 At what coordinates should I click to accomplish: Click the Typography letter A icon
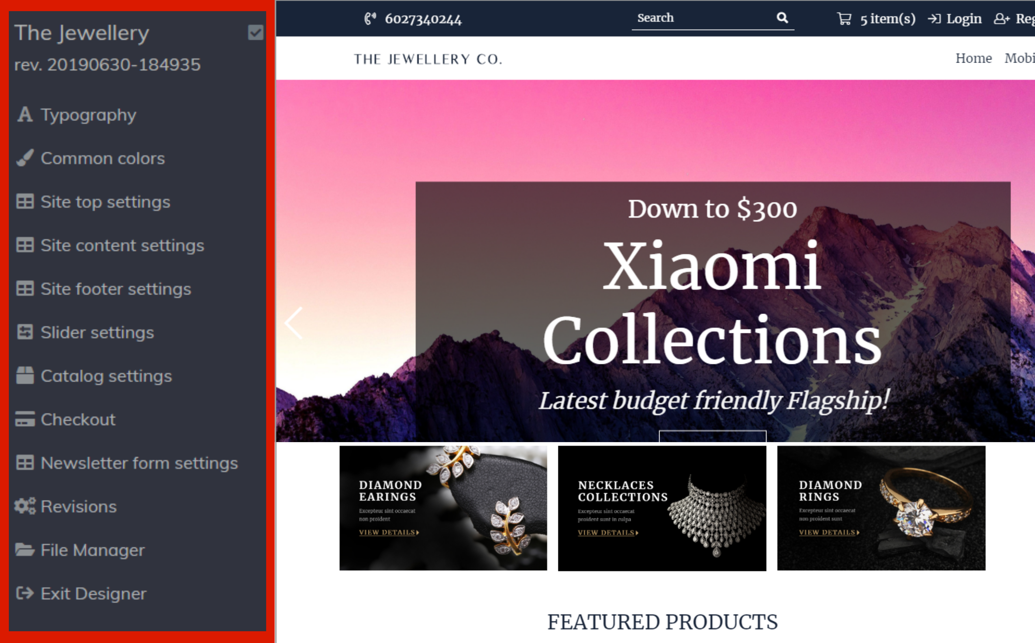pyautogui.click(x=25, y=114)
